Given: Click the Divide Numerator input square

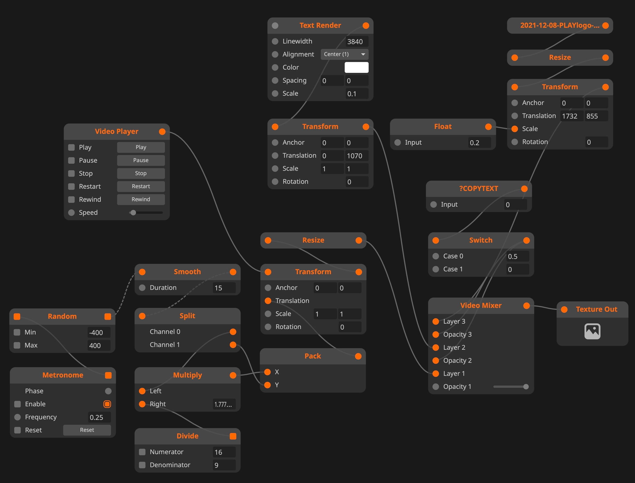Looking at the screenshot, I should [x=142, y=452].
